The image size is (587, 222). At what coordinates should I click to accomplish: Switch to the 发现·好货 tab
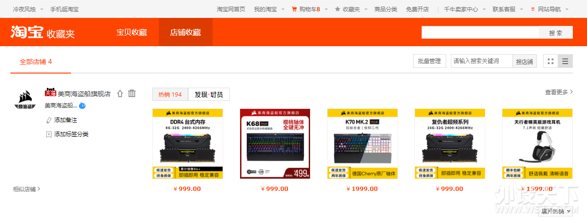209,94
